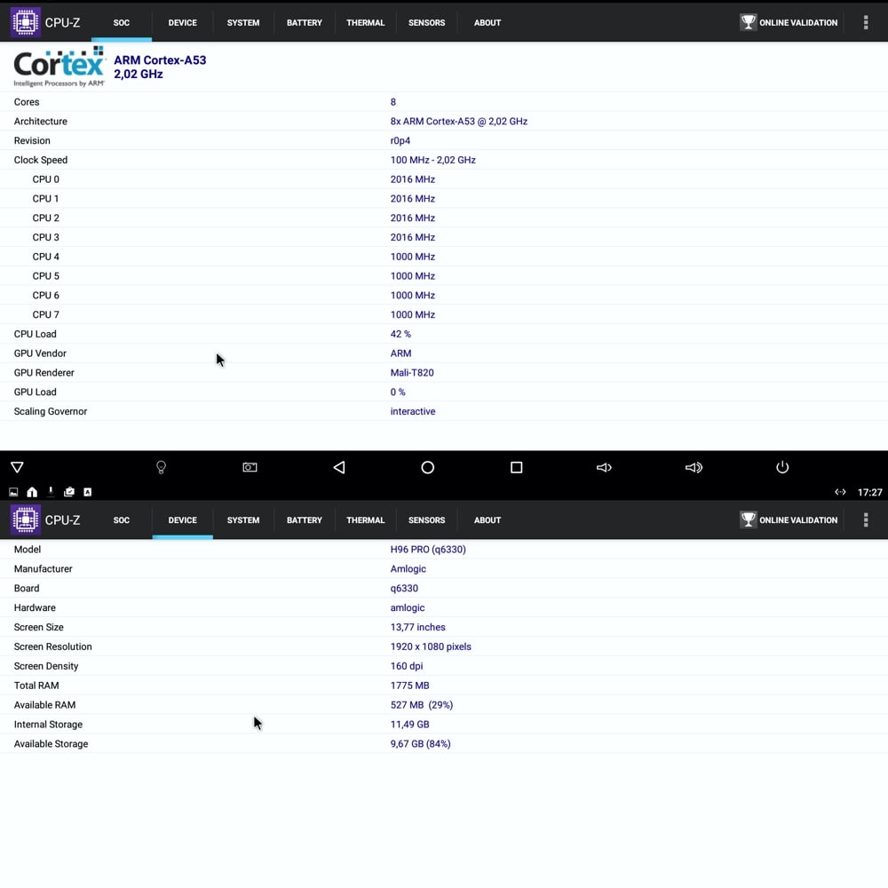
Task: Tap the Android back navigation triangle
Action: [x=338, y=467]
